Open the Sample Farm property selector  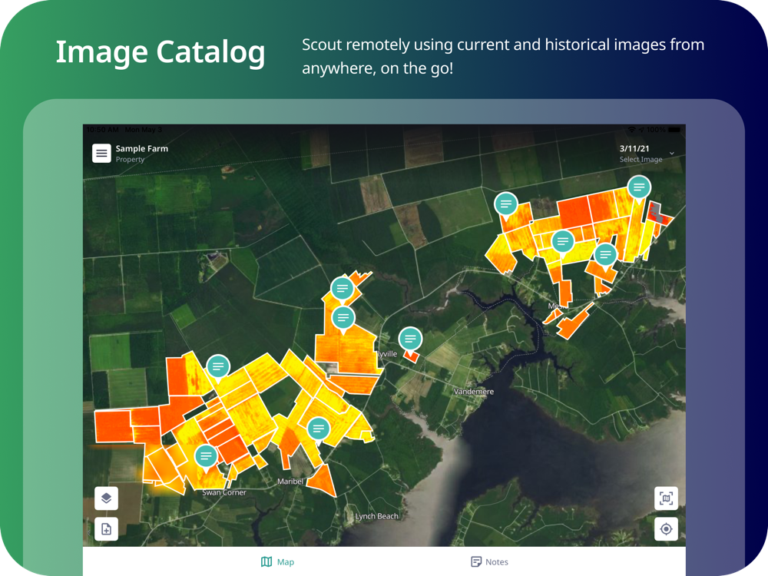[141, 154]
